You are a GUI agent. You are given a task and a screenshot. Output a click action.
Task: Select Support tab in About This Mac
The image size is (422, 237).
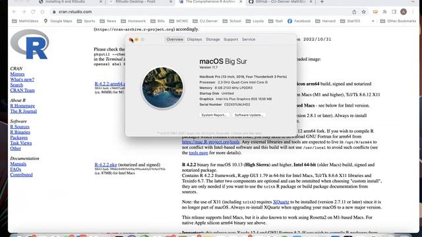(231, 39)
